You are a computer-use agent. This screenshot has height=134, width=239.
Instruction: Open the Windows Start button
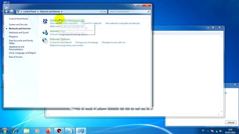(x=4, y=131)
